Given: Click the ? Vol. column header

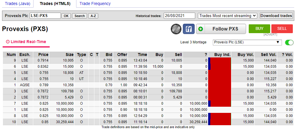Looking at the screenshot, I should (x=285, y=55).
